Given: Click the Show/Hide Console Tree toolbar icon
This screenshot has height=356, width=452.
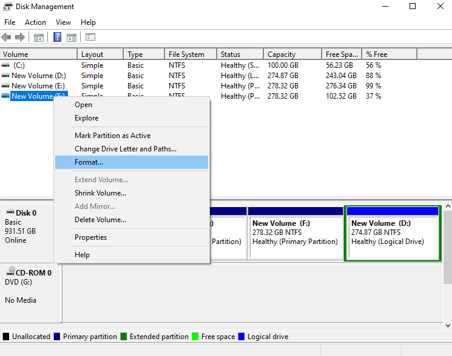Looking at the screenshot, I should point(39,38).
